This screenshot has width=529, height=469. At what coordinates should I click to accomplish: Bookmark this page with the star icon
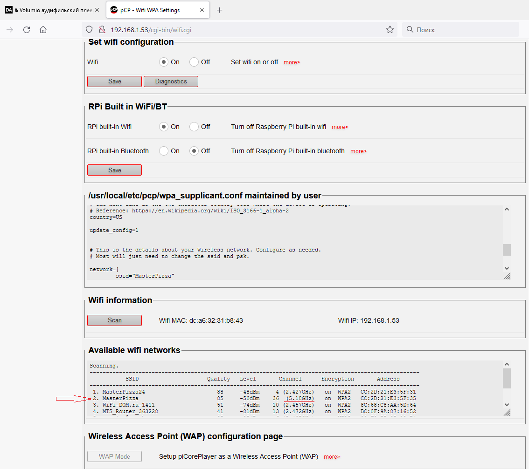point(390,29)
